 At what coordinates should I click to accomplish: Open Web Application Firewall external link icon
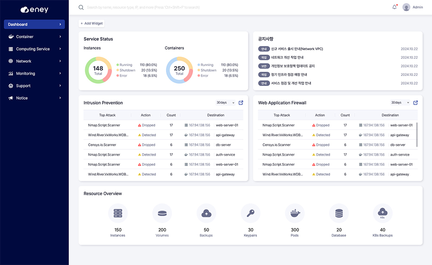tap(416, 103)
